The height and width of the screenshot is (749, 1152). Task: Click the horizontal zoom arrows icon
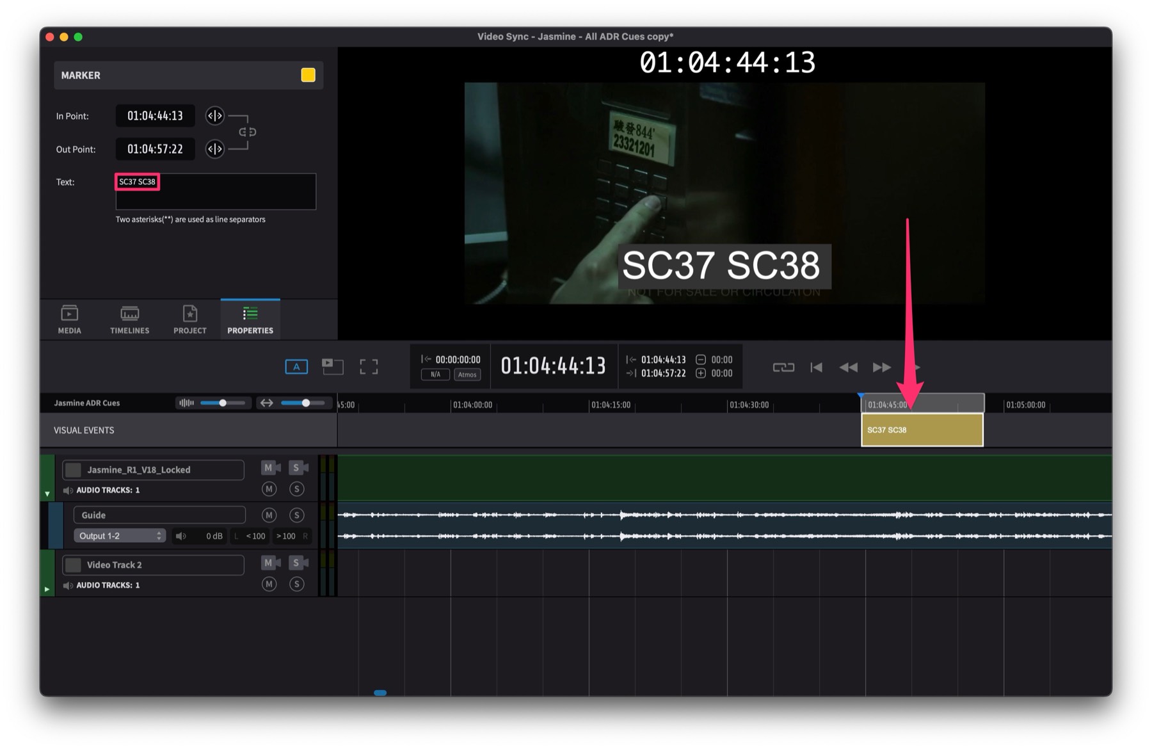point(266,403)
